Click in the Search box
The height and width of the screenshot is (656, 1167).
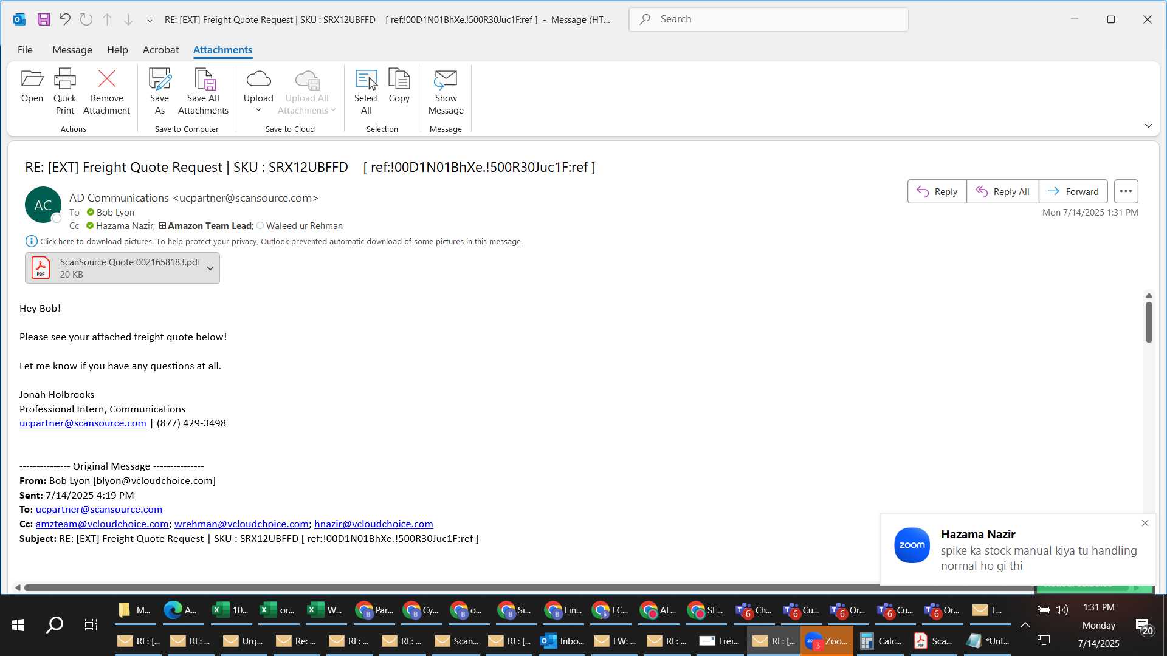click(x=768, y=19)
